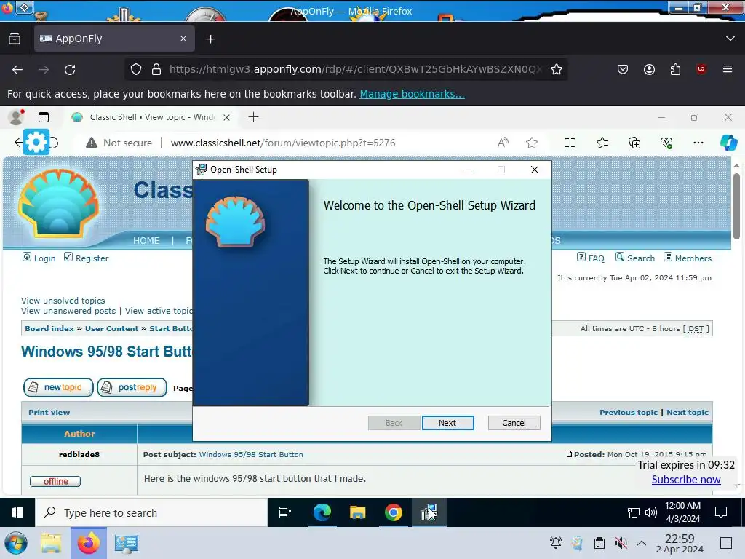Open Firefox hamburger application menu

728,69
